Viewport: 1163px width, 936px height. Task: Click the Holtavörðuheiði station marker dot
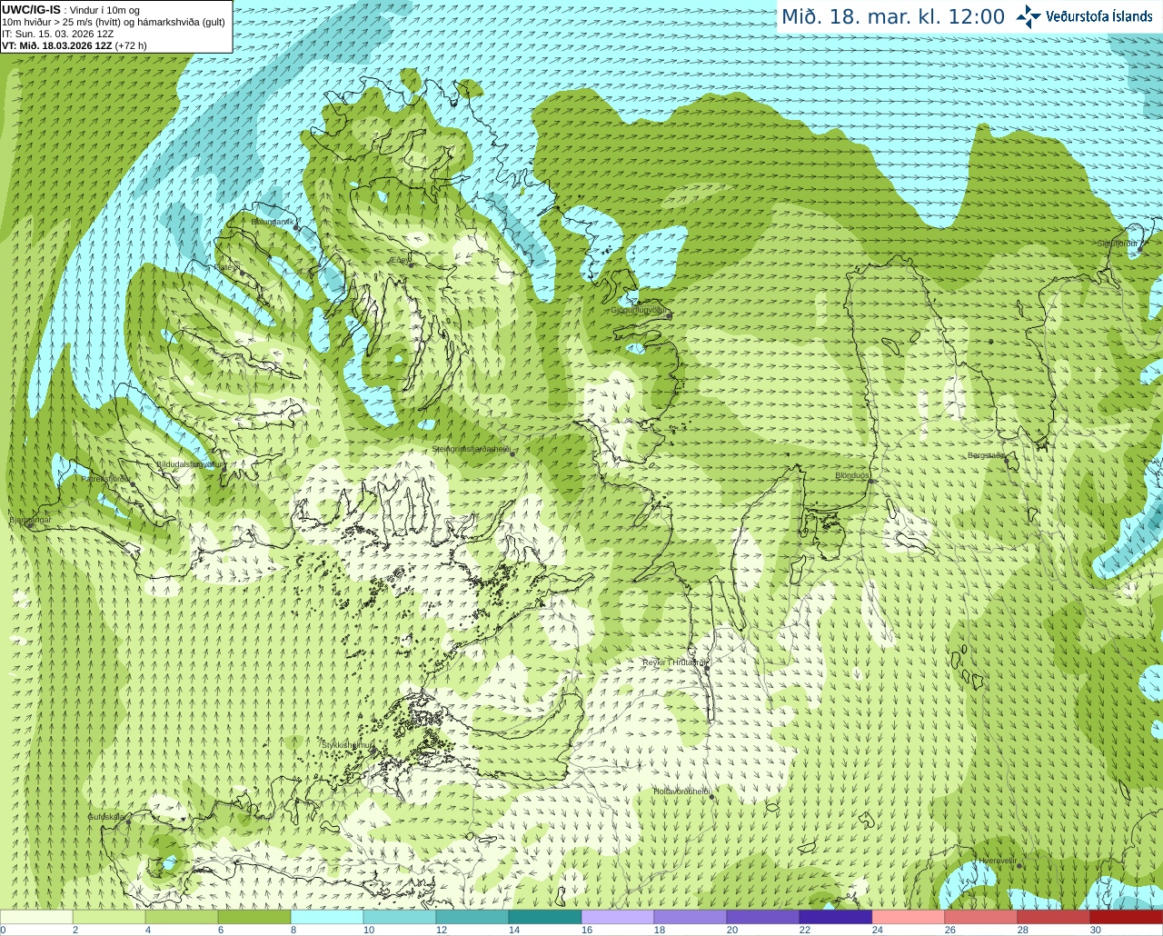pyautogui.click(x=711, y=797)
